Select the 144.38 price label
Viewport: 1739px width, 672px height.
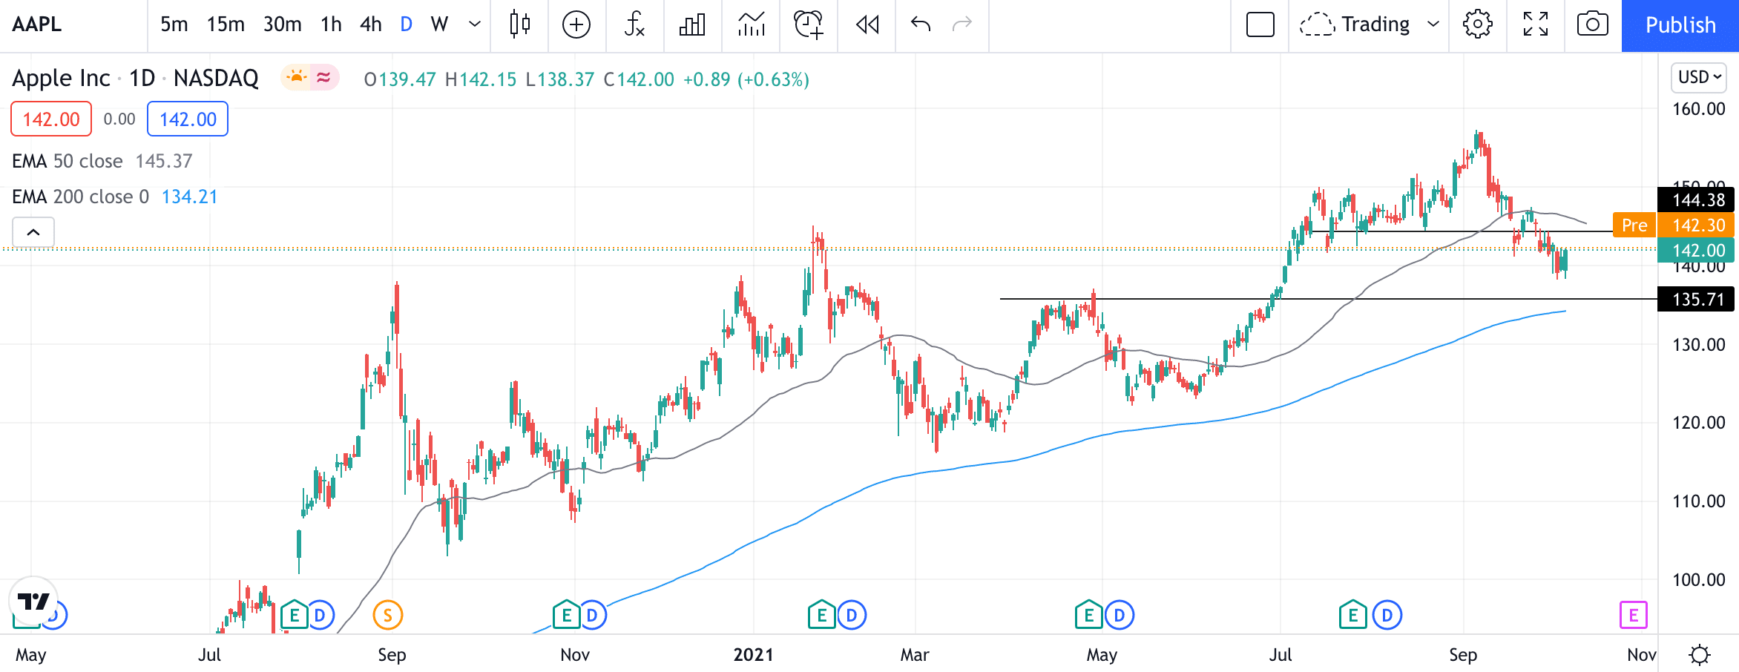[1696, 200]
